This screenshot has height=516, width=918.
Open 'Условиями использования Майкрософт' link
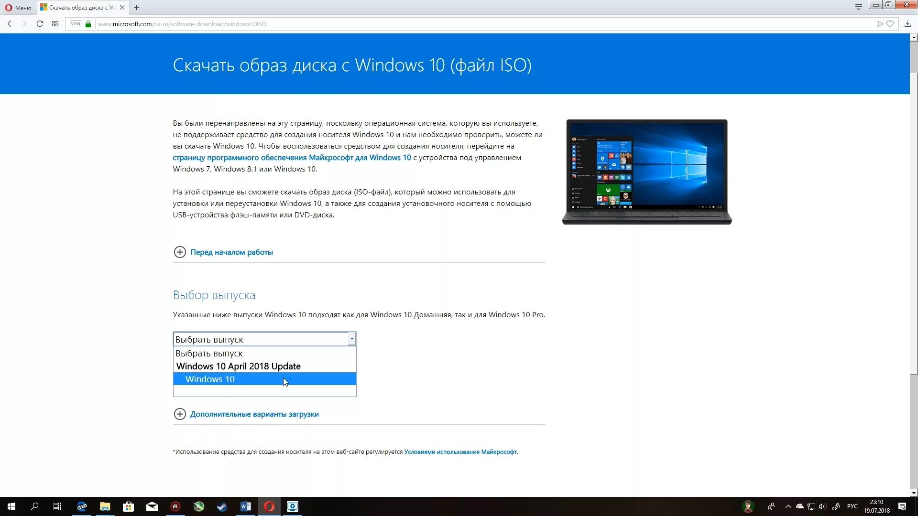460,452
